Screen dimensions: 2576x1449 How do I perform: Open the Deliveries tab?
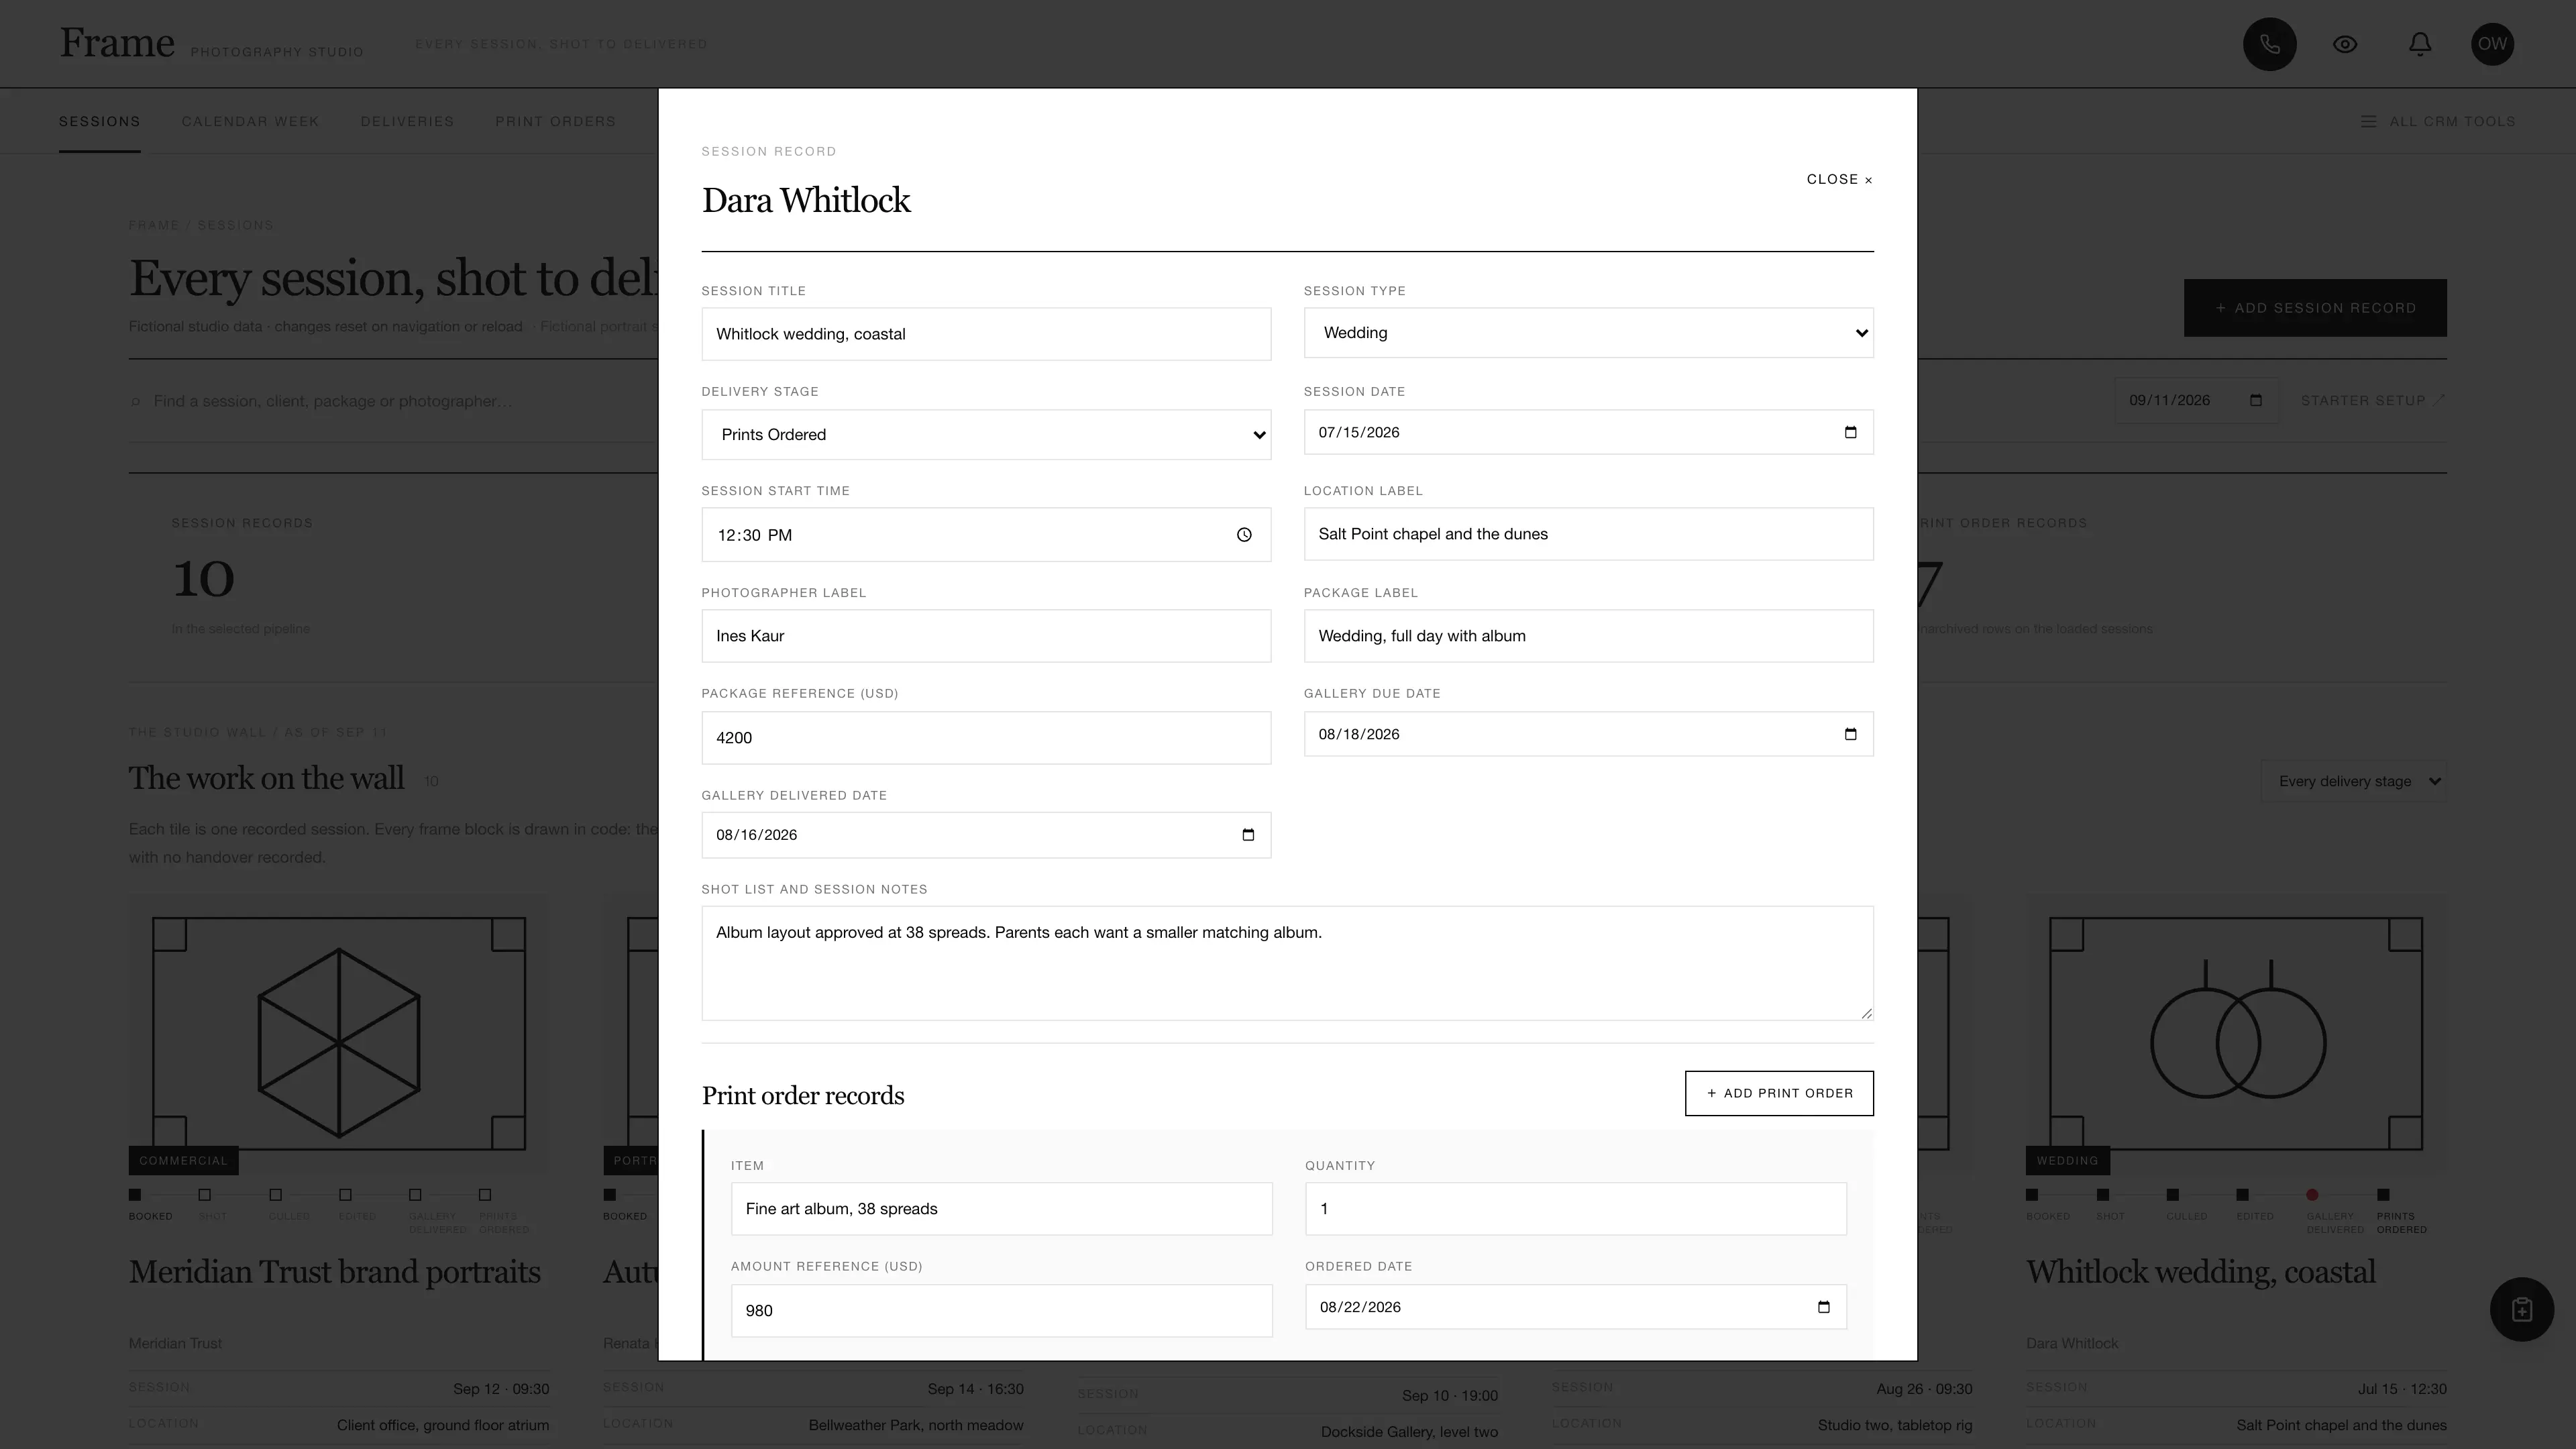click(x=407, y=121)
